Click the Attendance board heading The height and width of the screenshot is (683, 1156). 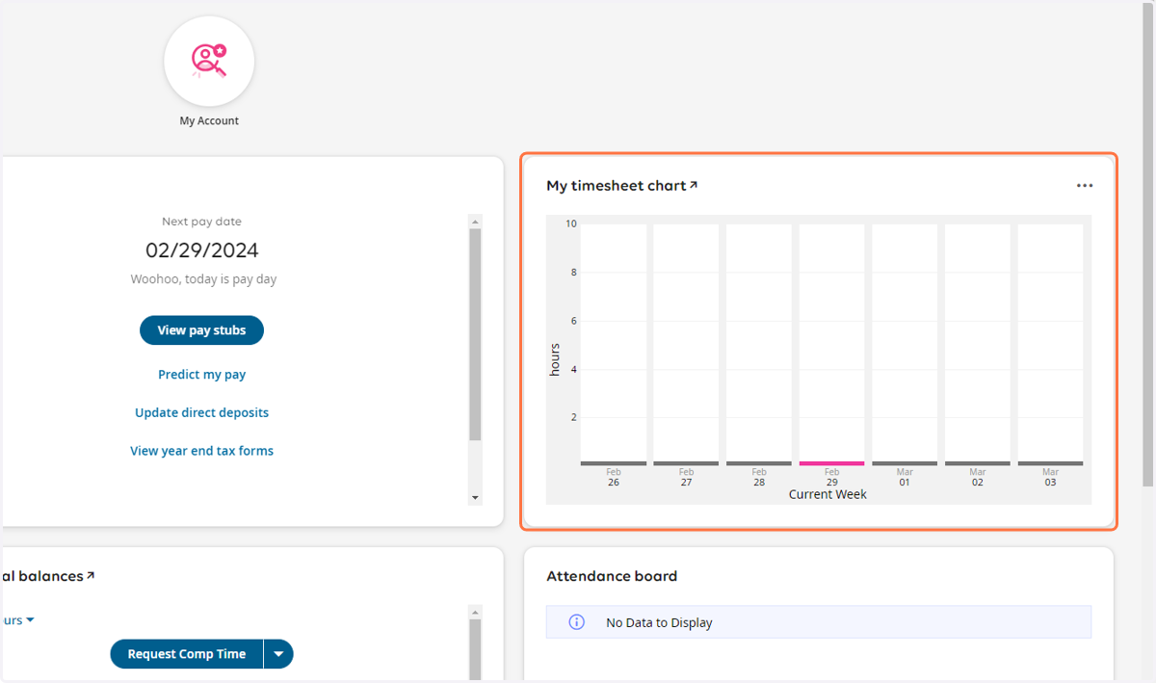(x=612, y=576)
